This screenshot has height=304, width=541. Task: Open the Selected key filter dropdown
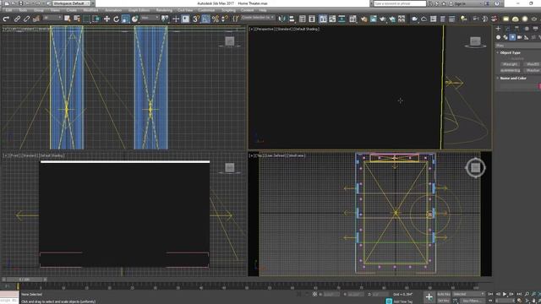pos(468,294)
